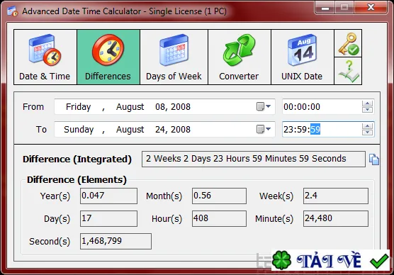Viewport: 394px width, 275px height.
Task: Switch to Days of Week tab
Action: [x=174, y=57]
